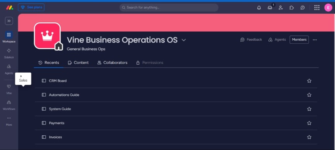335x150 pixels.
Task: Click the invite members icon
Action: [281, 8]
